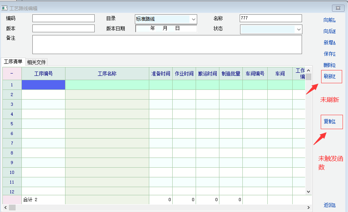Viewport: 348px width, 212px height.
Task: Click into the 编码 input field
Action: click(x=63, y=18)
